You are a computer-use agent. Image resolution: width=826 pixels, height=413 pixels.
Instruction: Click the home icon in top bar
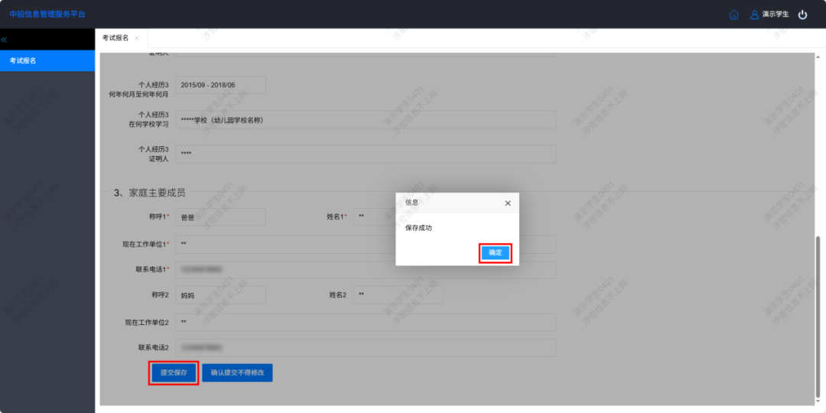coord(734,15)
